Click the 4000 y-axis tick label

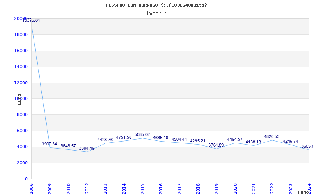click(x=22, y=147)
